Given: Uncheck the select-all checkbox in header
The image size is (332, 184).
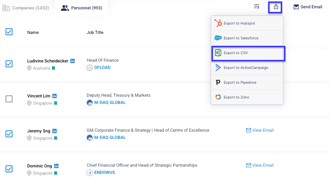Looking at the screenshot, I should coord(9,32).
